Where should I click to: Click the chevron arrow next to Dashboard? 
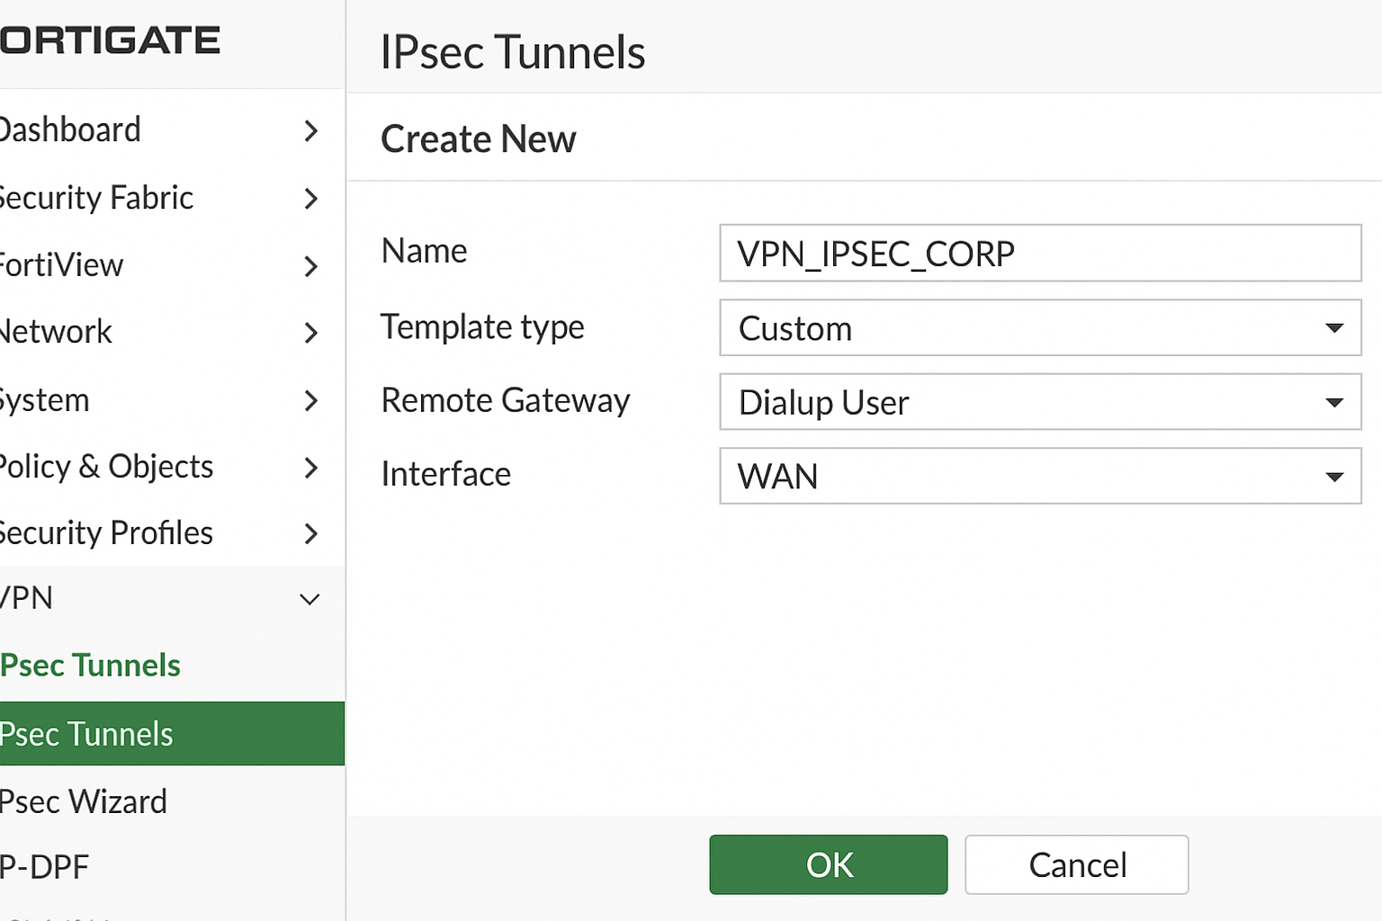310,131
